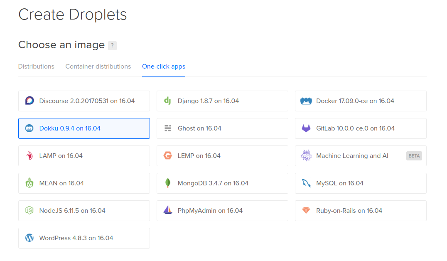Click the LAMP flame icon
Viewport: 447px width, 261px height.
coord(29,156)
